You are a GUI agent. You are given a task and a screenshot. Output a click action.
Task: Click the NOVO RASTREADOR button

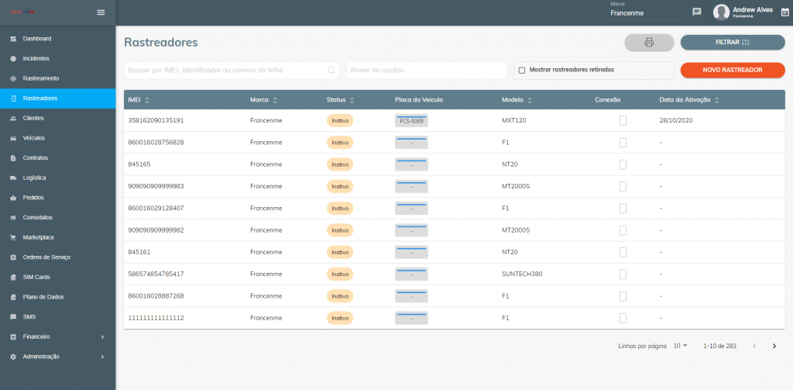pos(733,70)
